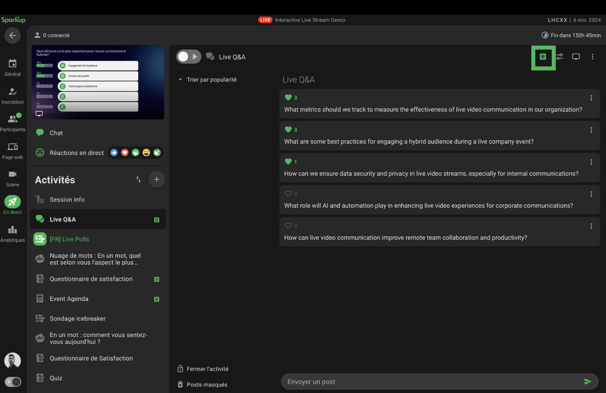Open the settings sliders icon in header
Image resolution: width=606 pixels, height=393 pixels.
click(x=559, y=57)
